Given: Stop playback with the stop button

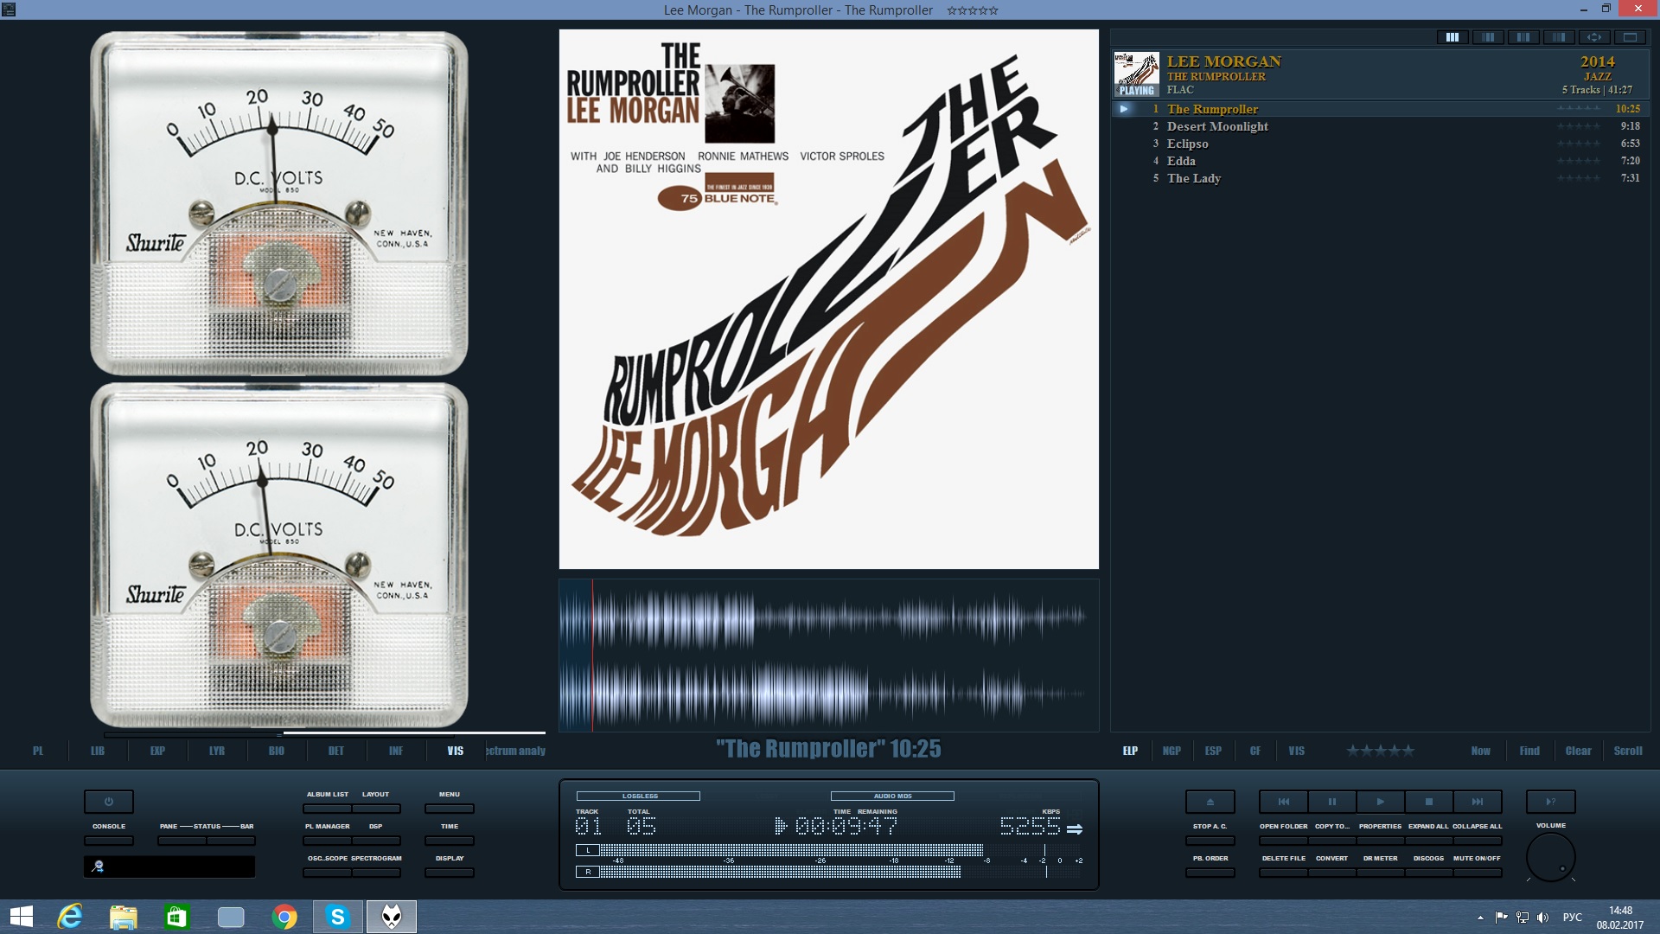Looking at the screenshot, I should point(1429,802).
